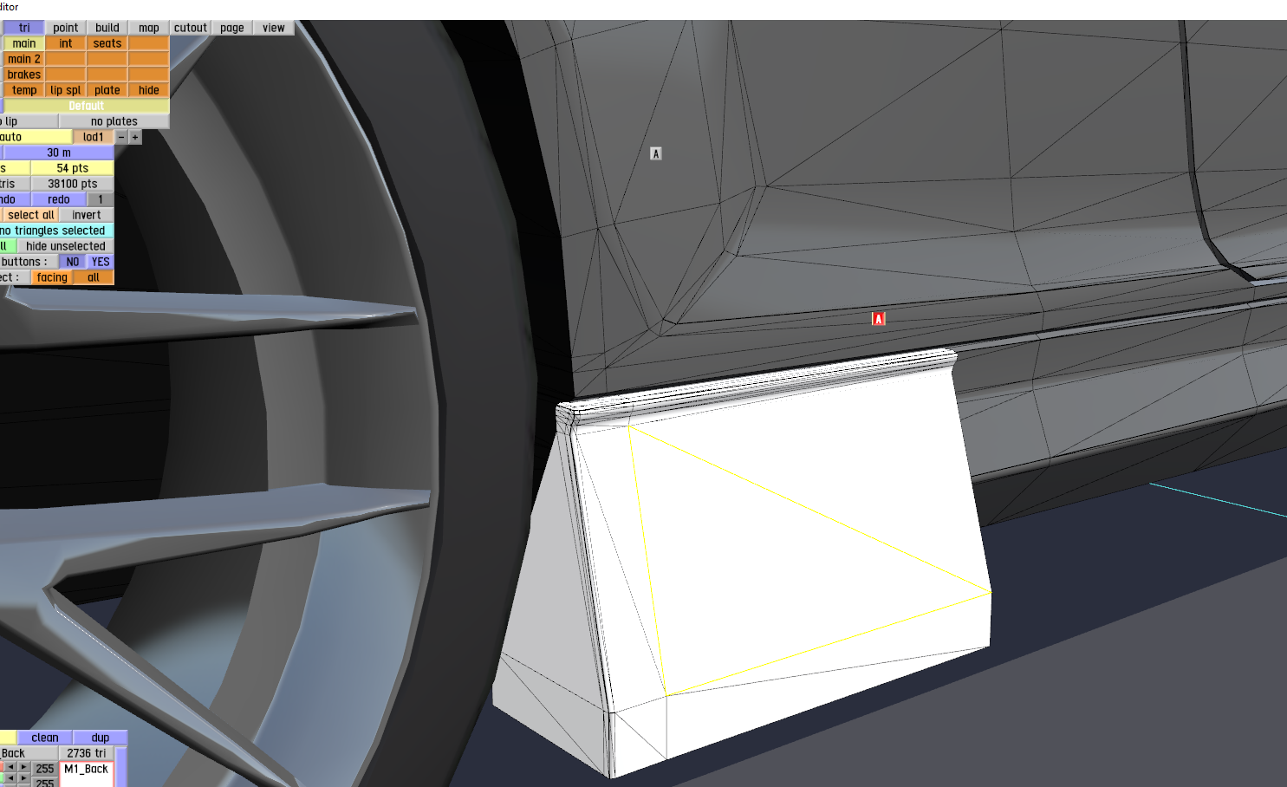Toggle the hide layer button
Screen dimensions: 1287x787
(x=149, y=90)
